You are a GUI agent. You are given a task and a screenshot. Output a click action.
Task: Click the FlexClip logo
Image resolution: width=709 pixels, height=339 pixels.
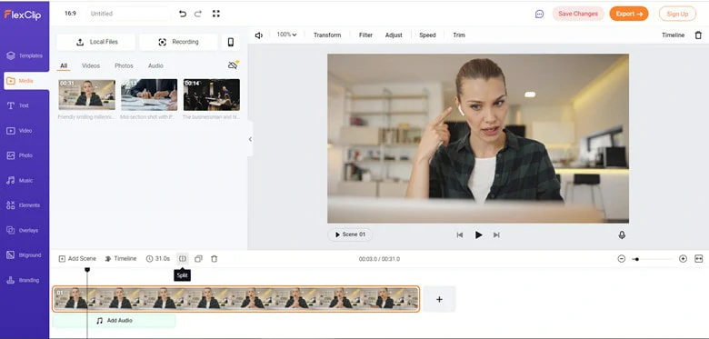pyautogui.click(x=23, y=15)
